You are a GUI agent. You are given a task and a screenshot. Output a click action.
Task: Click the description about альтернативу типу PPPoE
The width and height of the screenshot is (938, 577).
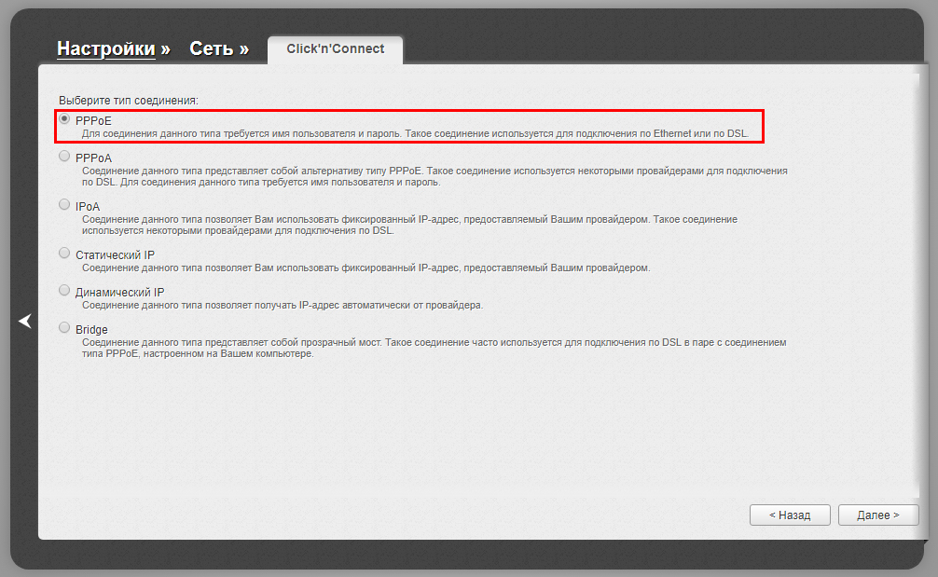(435, 176)
